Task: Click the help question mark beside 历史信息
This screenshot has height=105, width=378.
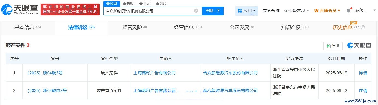Action: pos(363,27)
